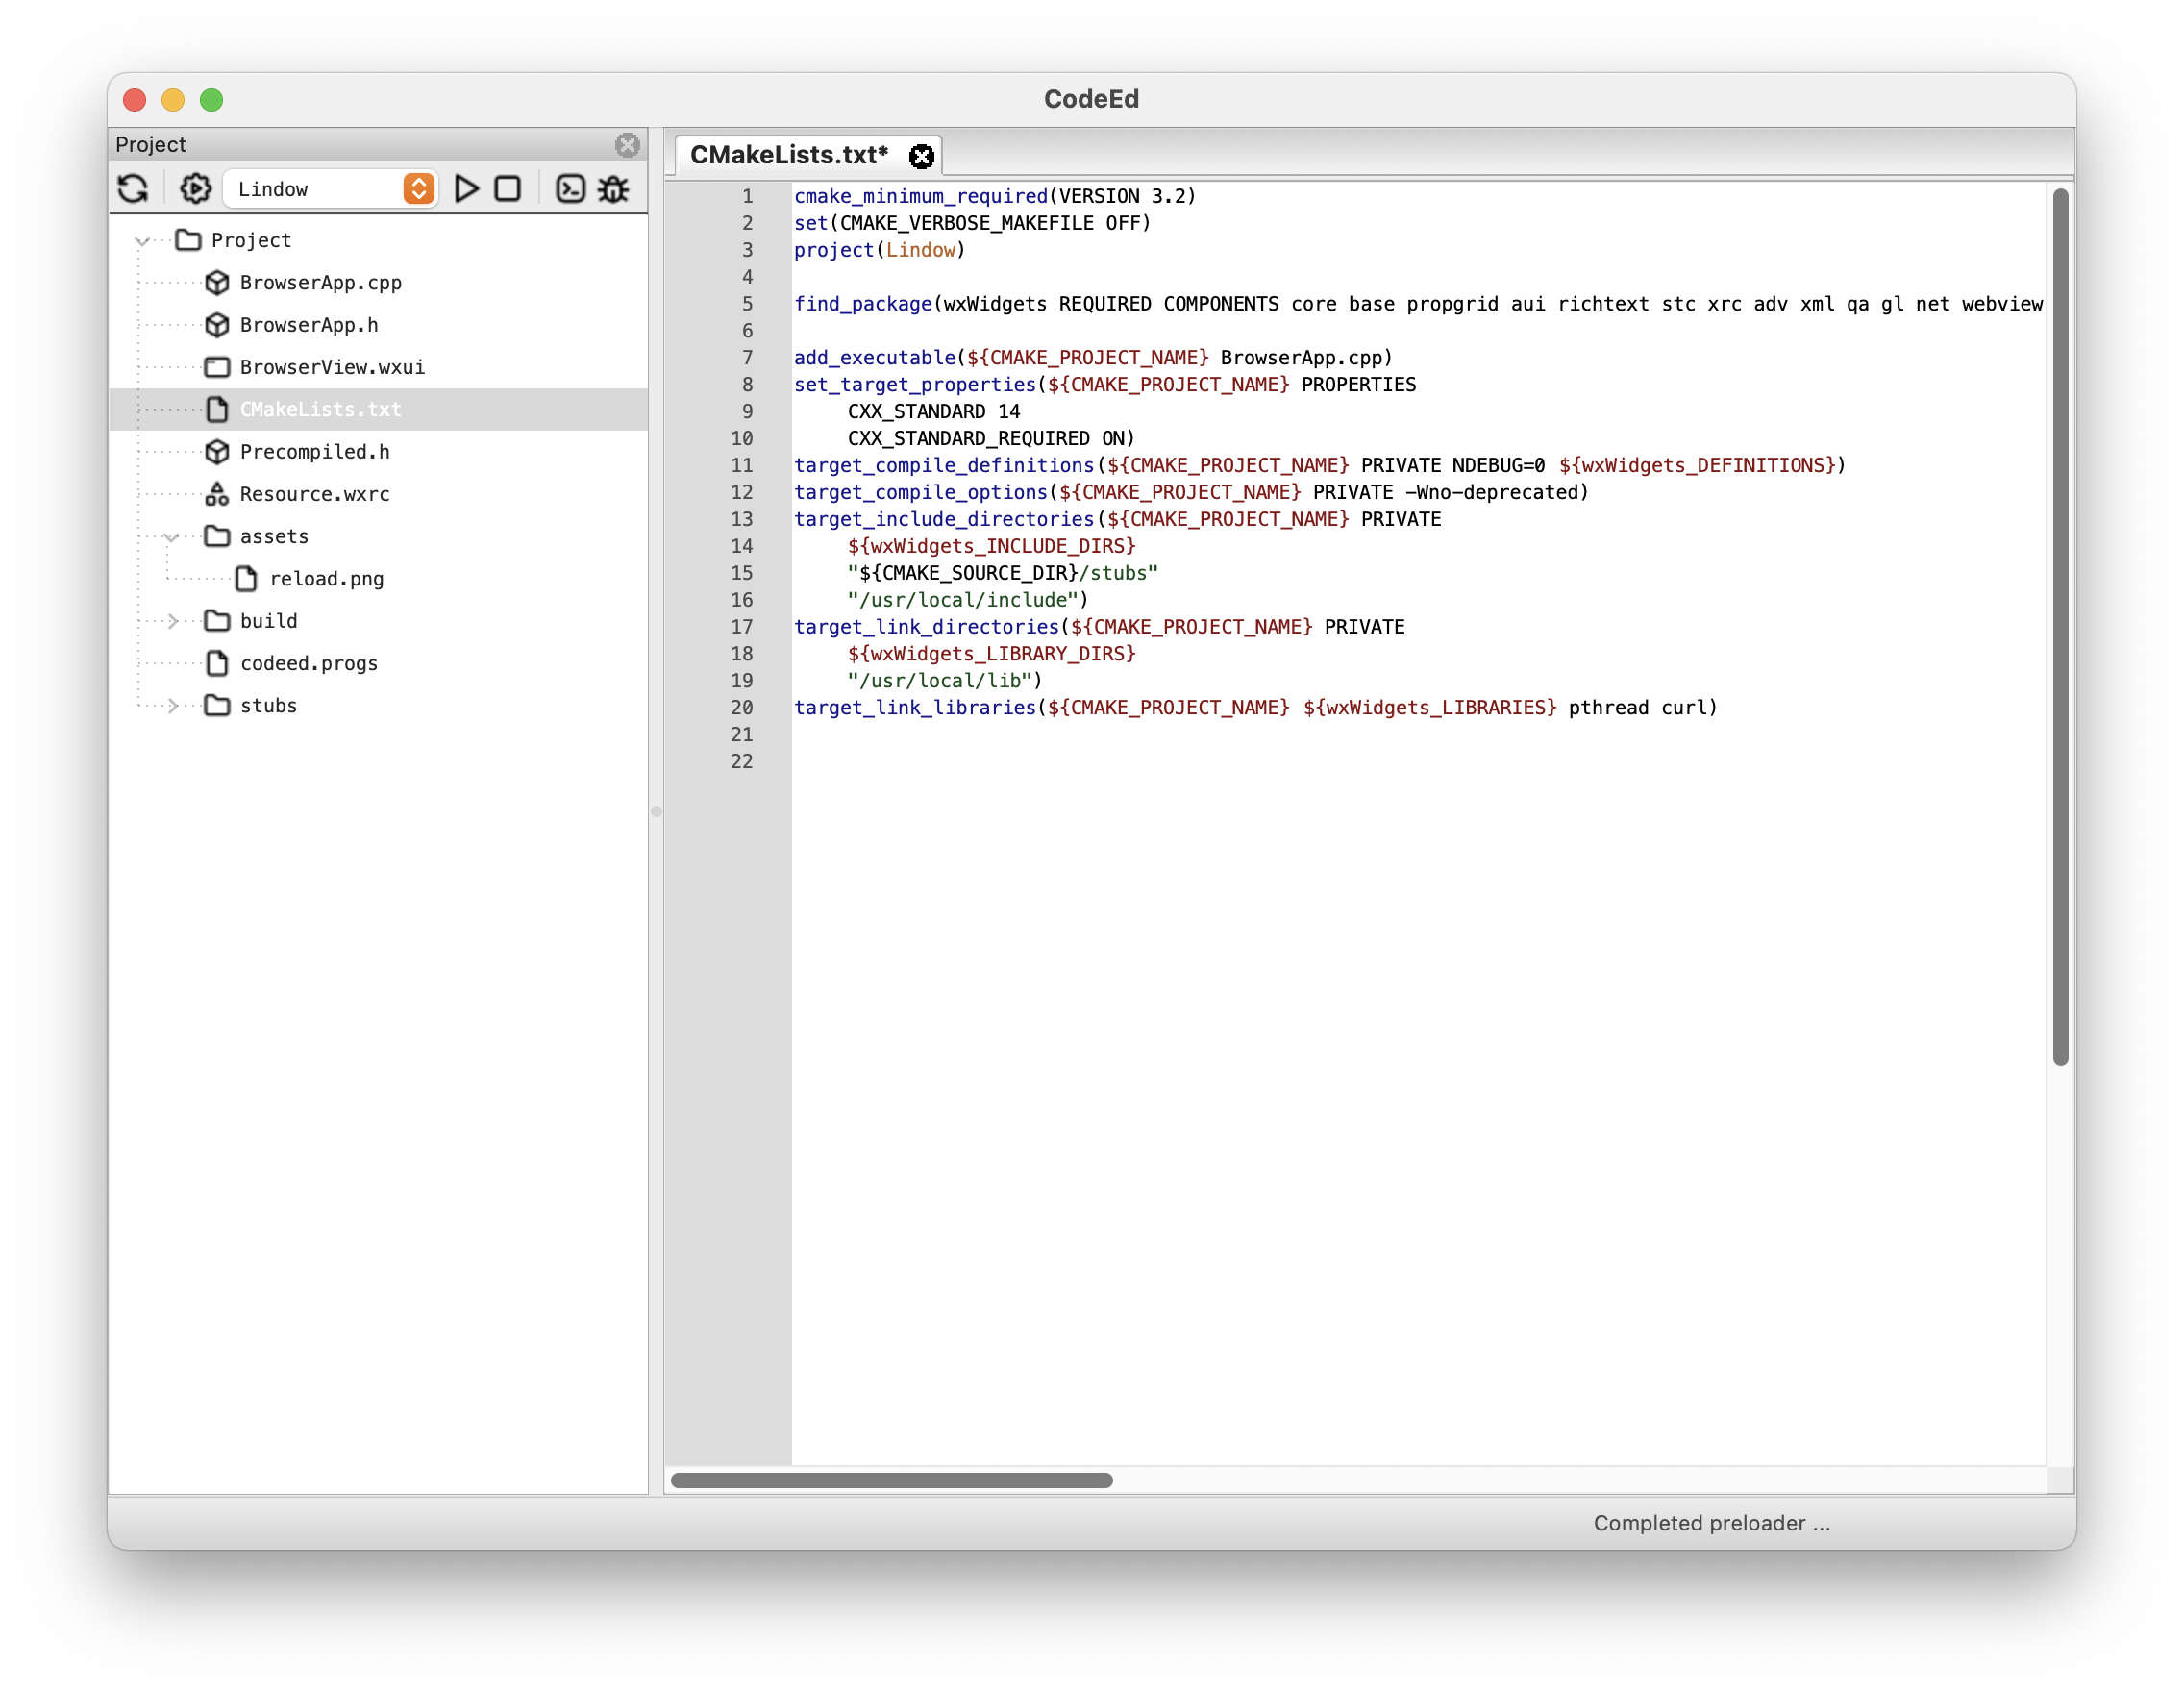
Task: Click the Precompiled.h cube icon
Action: pos(217,452)
